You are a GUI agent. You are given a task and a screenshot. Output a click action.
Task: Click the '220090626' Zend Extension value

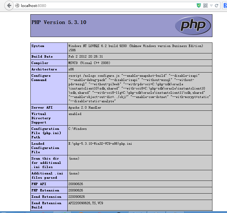pyautogui.click(x=76, y=197)
